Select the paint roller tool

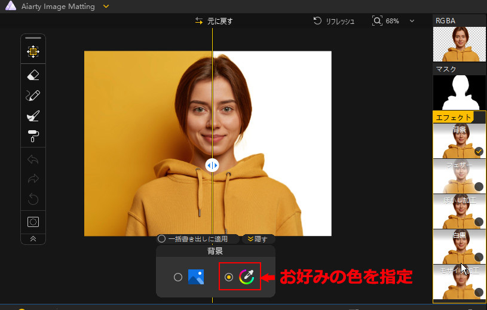pyautogui.click(x=33, y=136)
